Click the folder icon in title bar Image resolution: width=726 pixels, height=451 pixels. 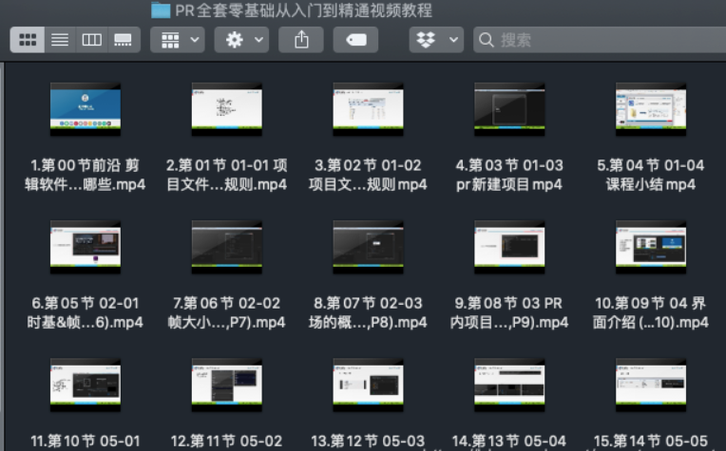pyautogui.click(x=161, y=10)
